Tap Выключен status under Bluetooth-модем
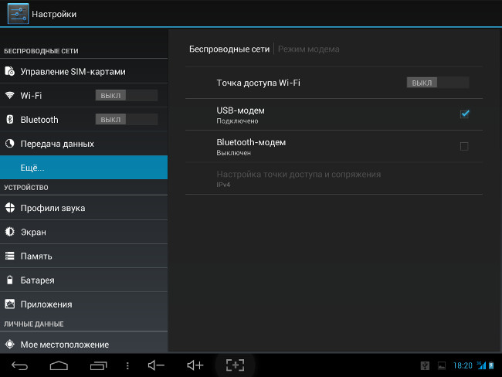The width and height of the screenshot is (502, 377). tap(234, 153)
